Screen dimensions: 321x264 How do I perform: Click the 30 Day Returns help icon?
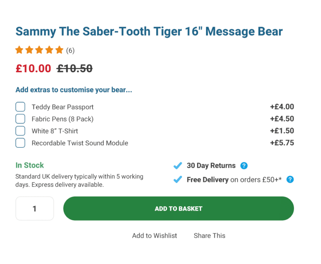coord(244,165)
